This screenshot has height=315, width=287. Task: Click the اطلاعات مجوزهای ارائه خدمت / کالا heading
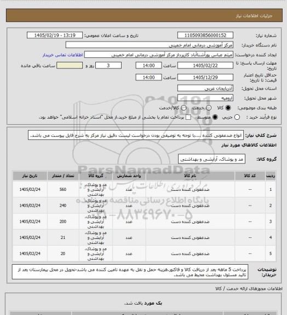[249, 289]
